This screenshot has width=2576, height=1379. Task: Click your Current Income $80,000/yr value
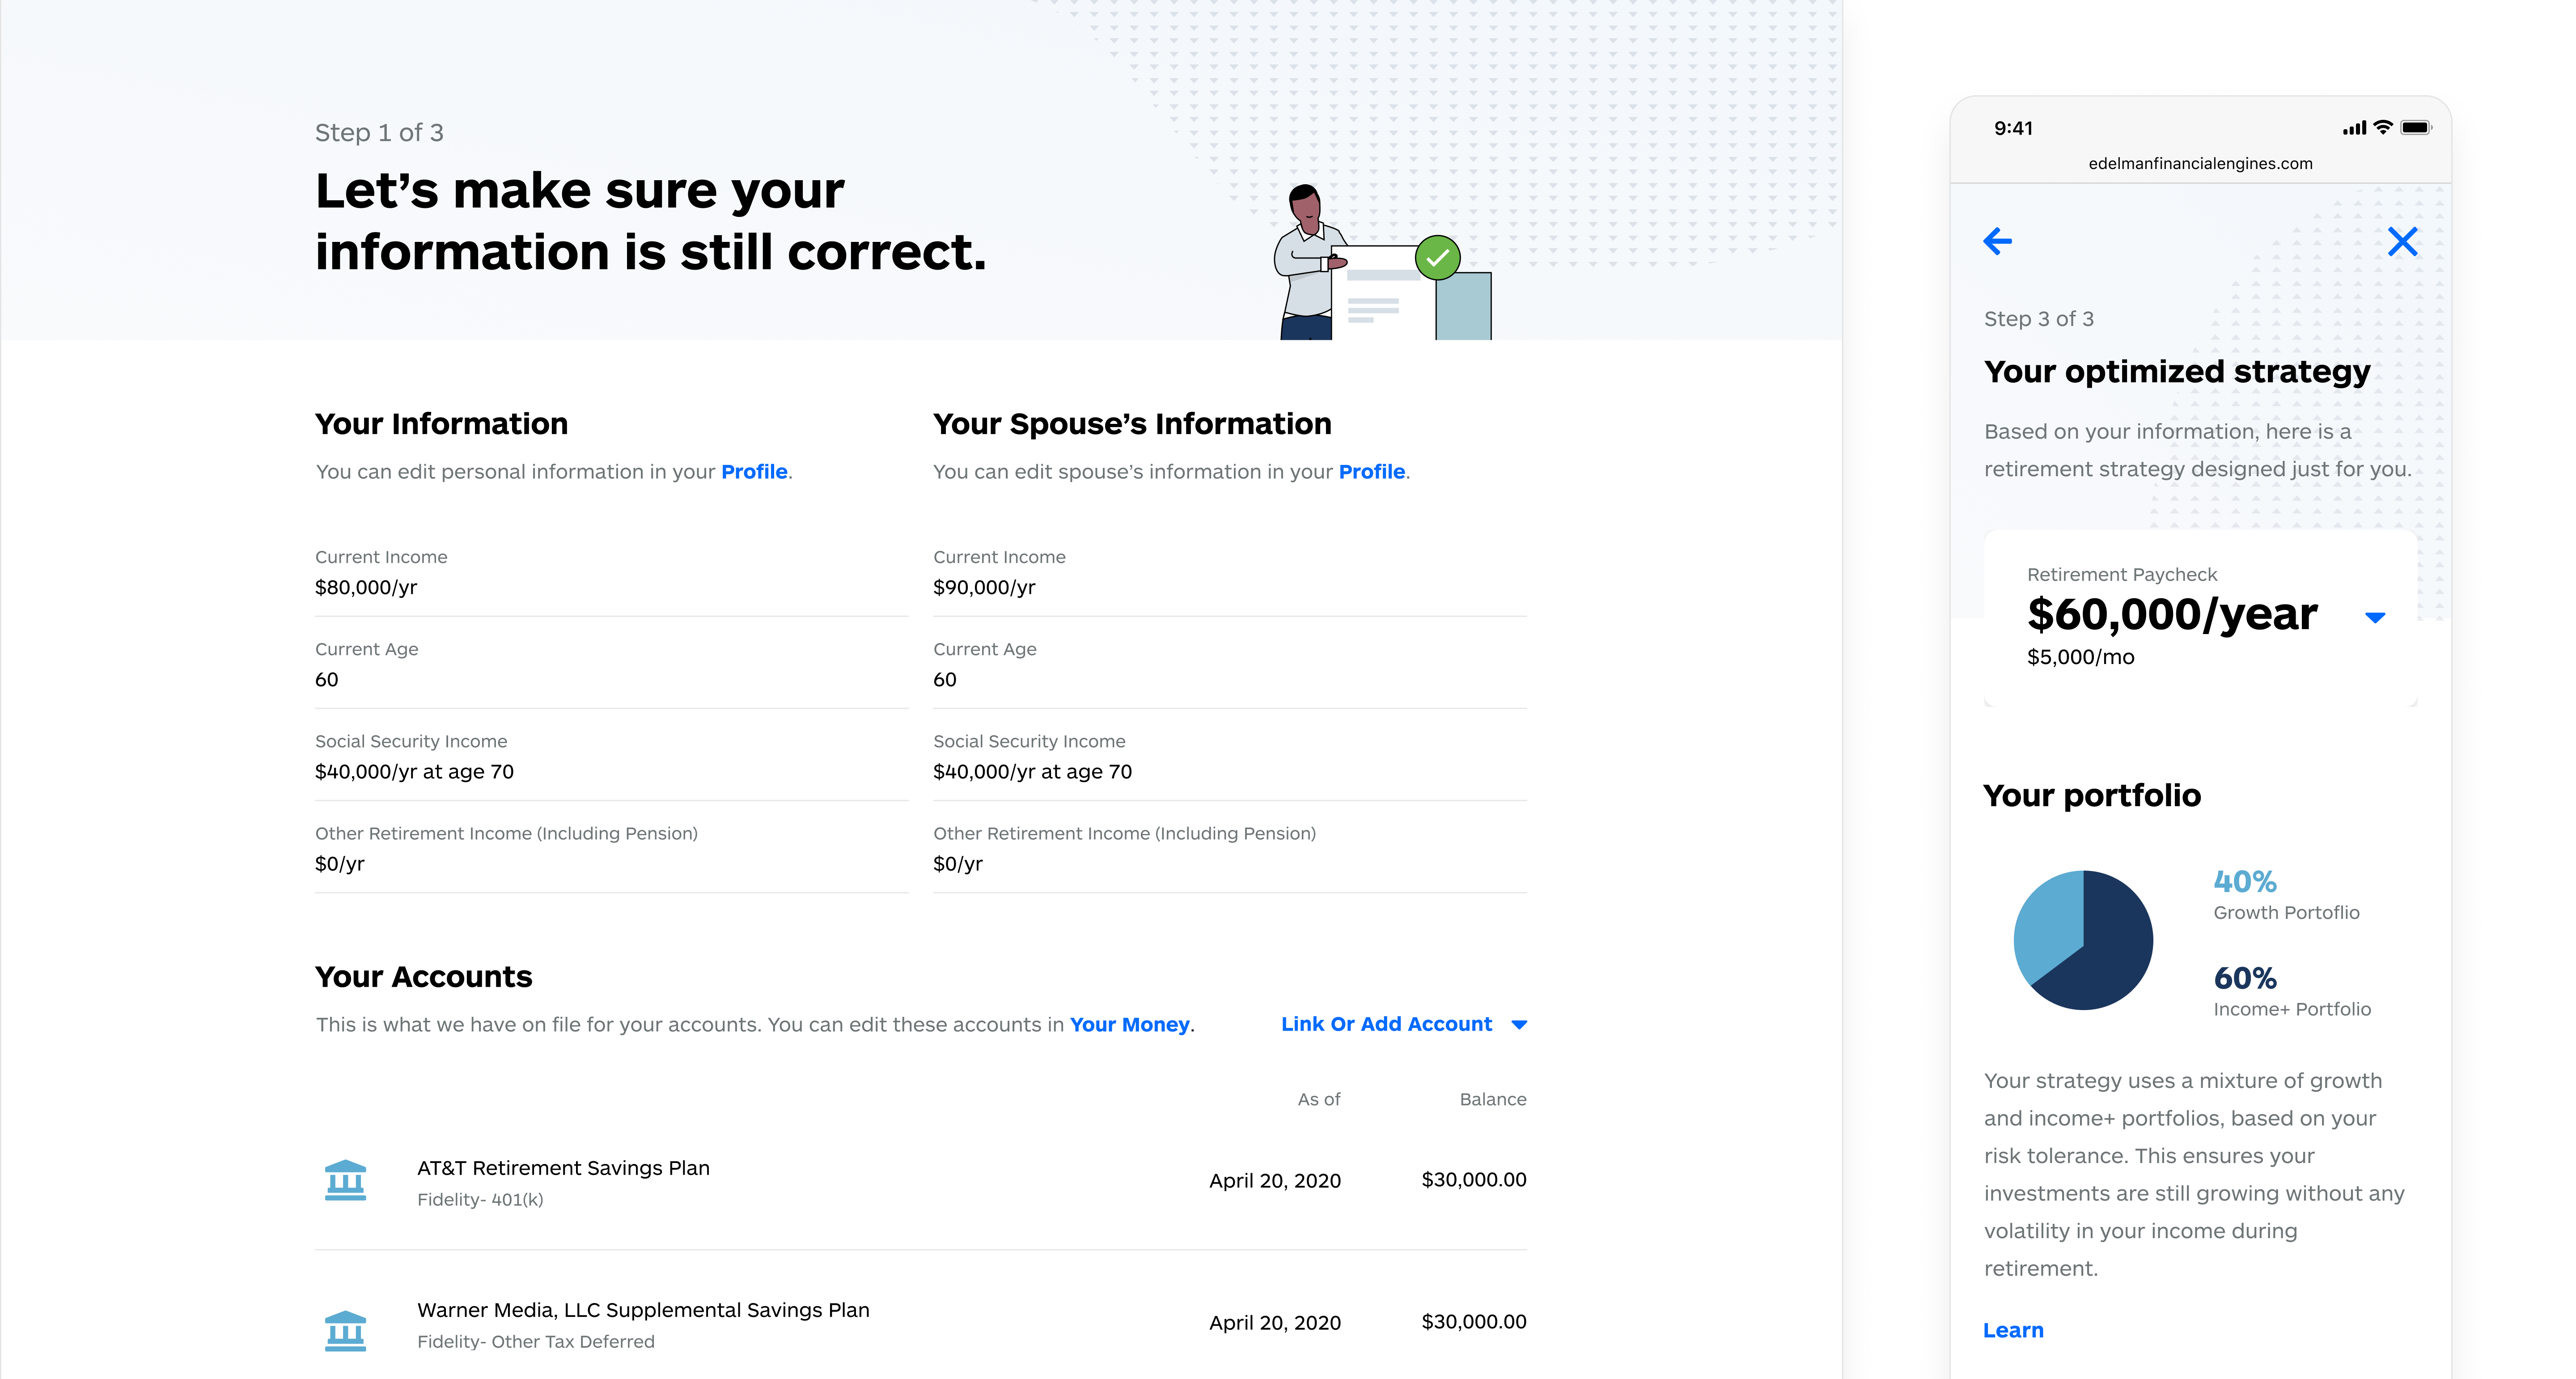[366, 587]
